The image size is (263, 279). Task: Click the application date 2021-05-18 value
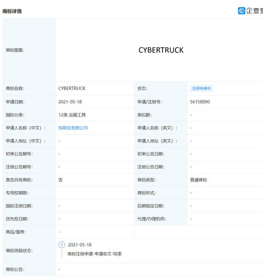tap(70, 102)
